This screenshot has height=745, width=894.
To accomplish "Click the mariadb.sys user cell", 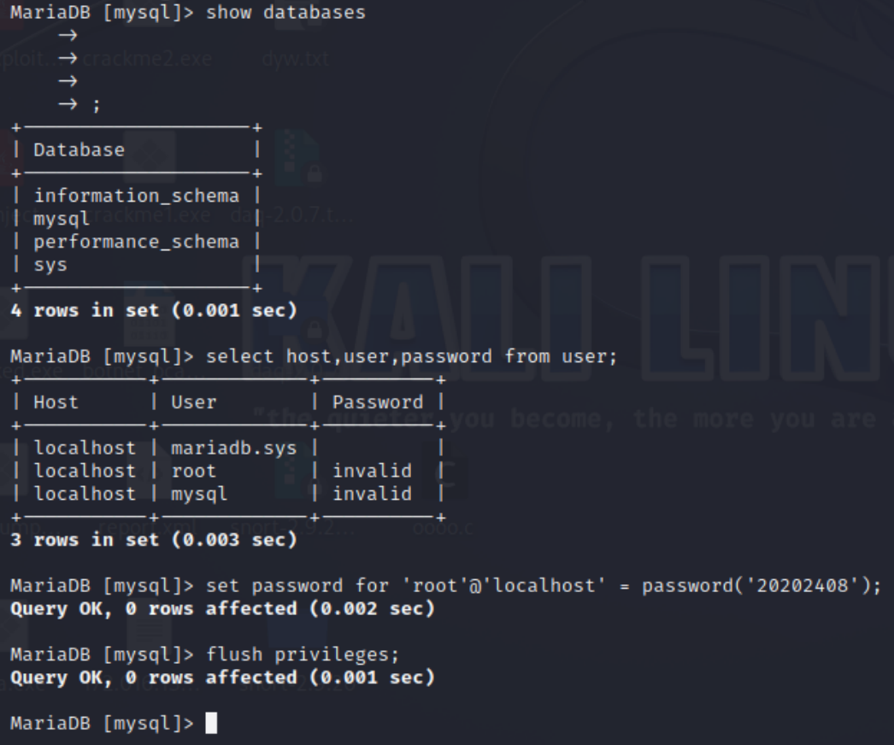I will pos(234,449).
